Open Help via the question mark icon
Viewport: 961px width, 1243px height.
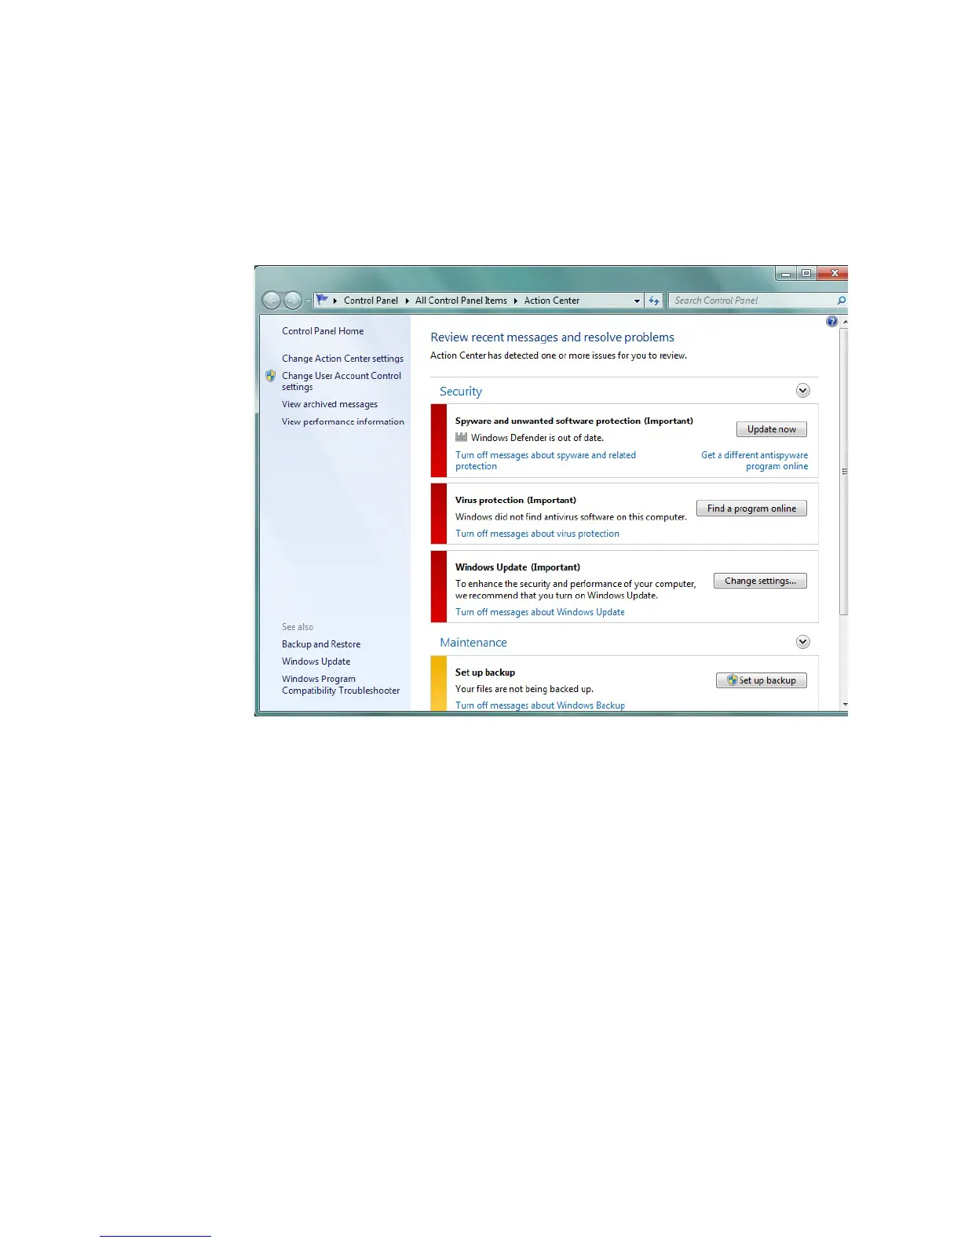tap(832, 322)
